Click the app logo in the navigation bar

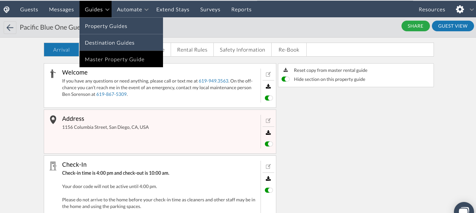(6, 9)
